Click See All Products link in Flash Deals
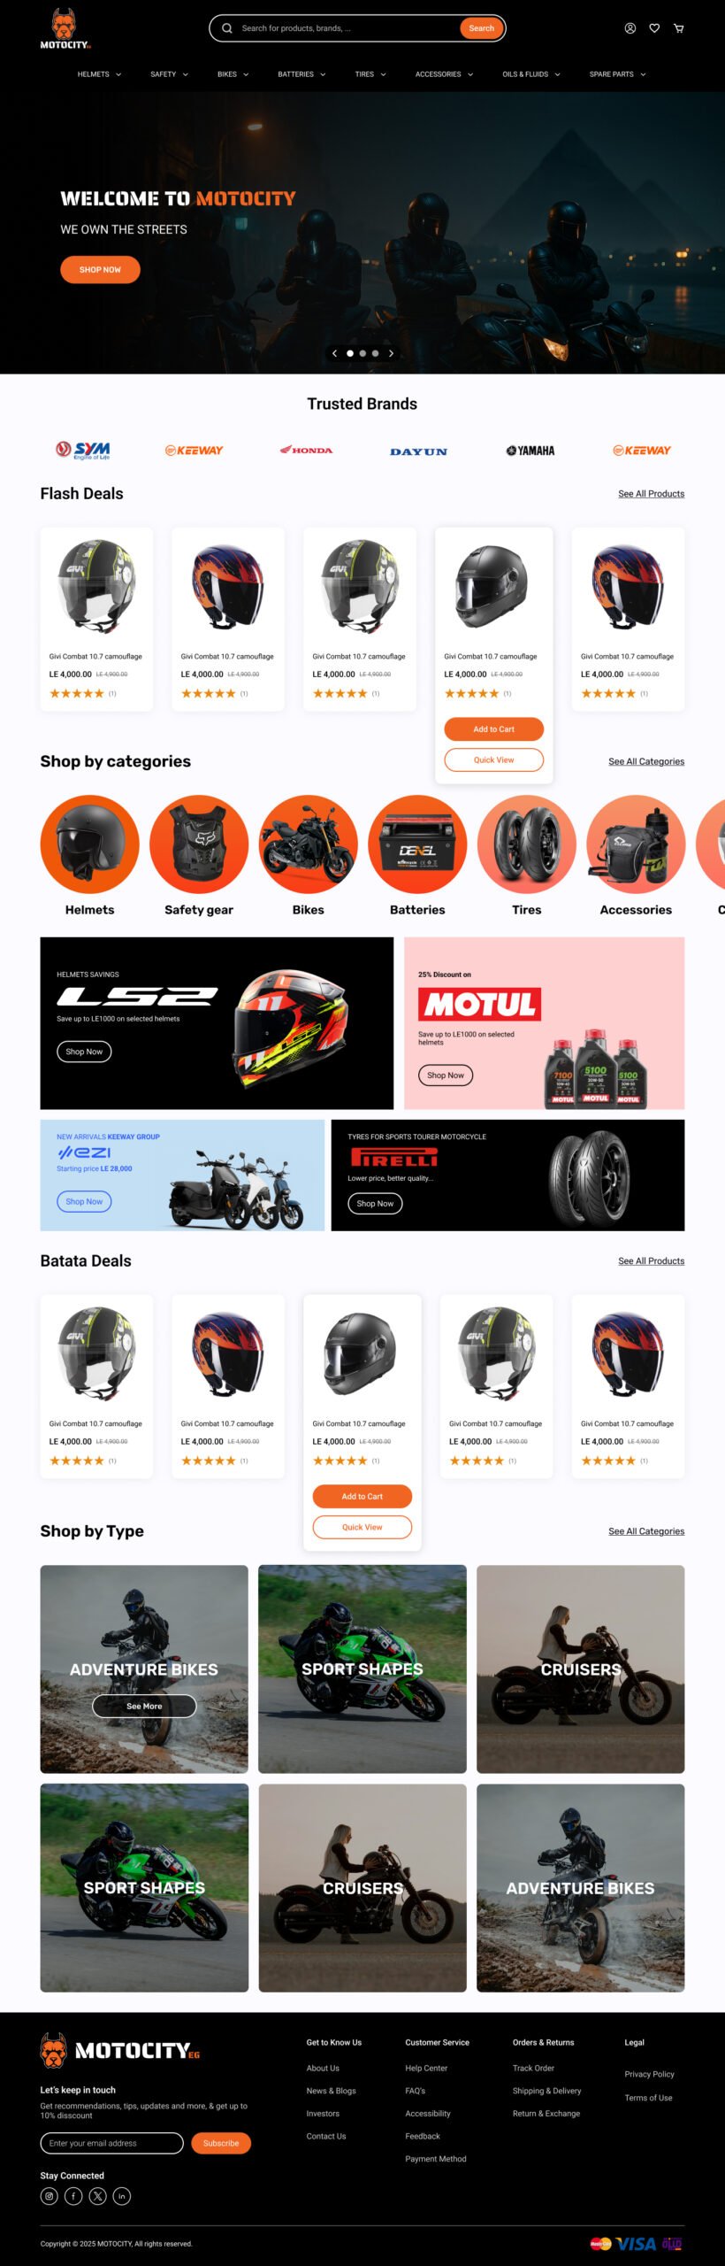The height and width of the screenshot is (2266, 725). click(651, 494)
